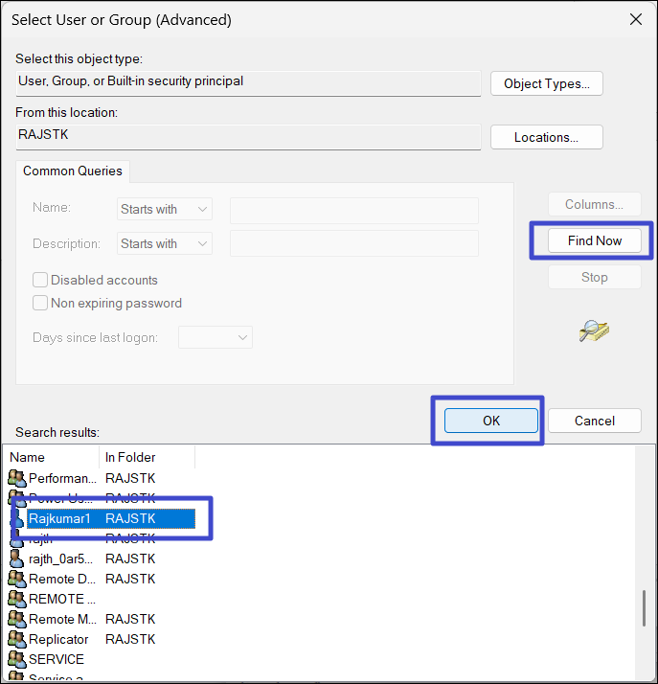658x684 pixels.
Task: Click the Object Types button
Action: pyautogui.click(x=546, y=83)
